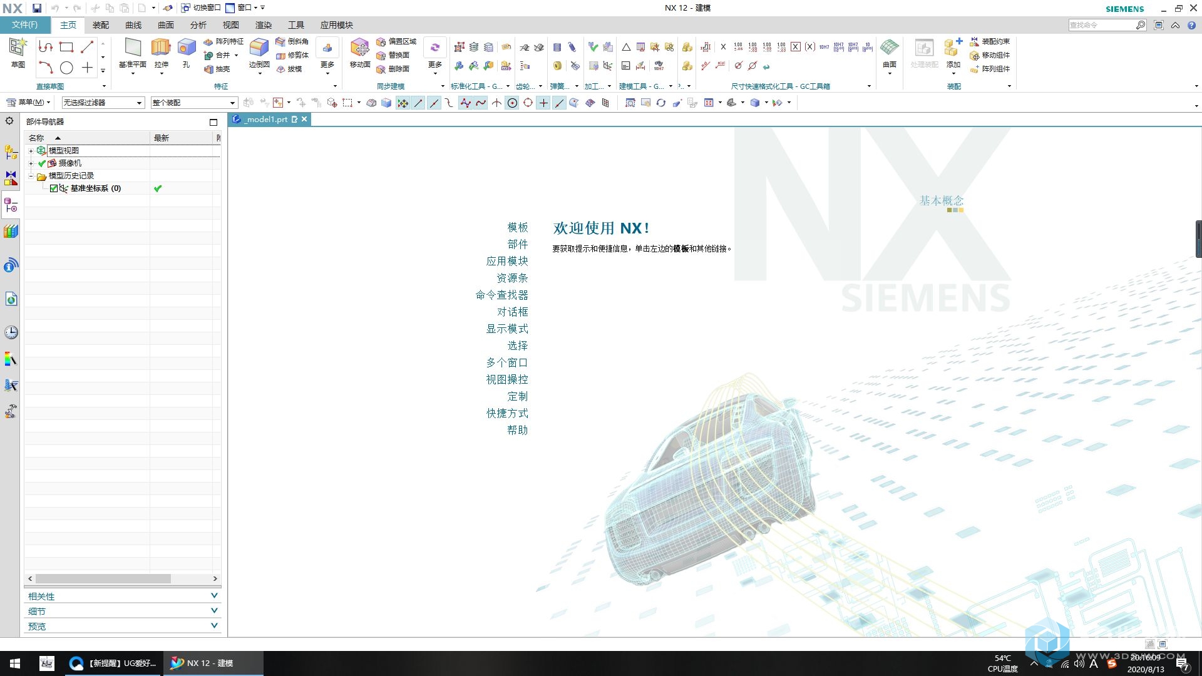This screenshot has height=676, width=1202.
Task: Click the History clock icon in sidebar
Action: [11, 332]
